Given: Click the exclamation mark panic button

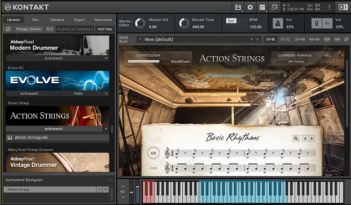Looking at the screenshot, I should coord(330,7).
